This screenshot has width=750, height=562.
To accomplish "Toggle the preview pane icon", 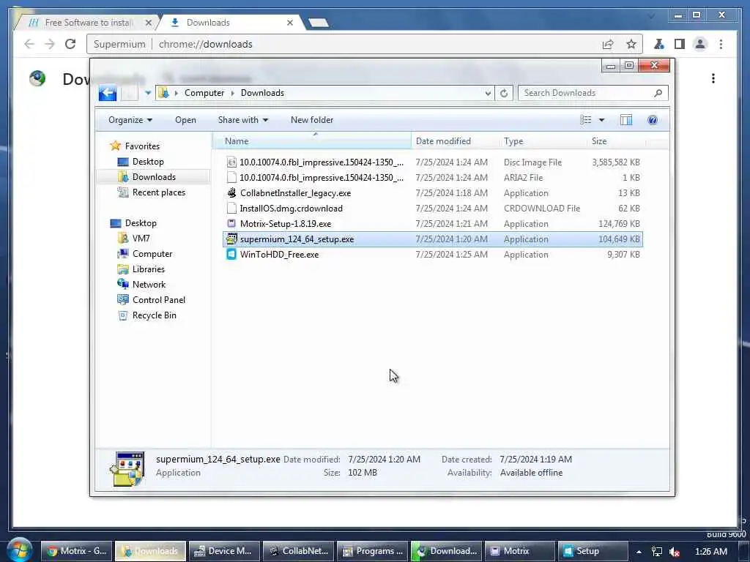I will click(626, 120).
